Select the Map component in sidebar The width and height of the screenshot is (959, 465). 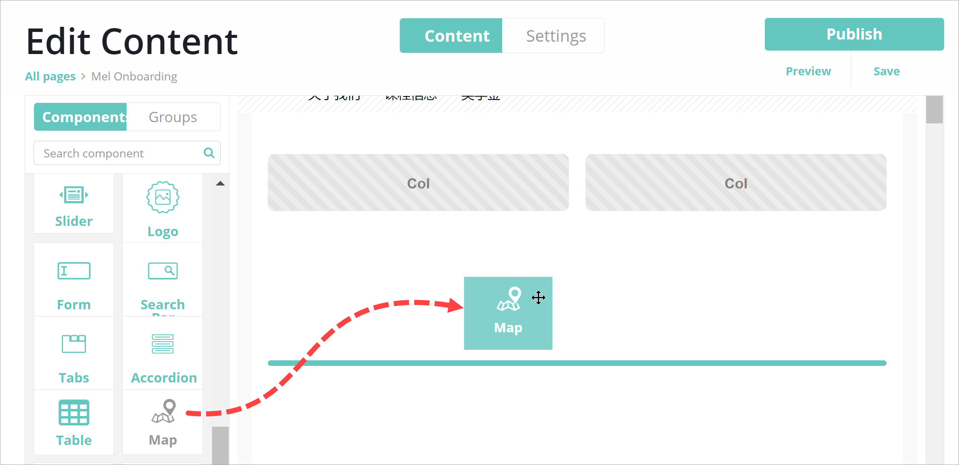(163, 412)
